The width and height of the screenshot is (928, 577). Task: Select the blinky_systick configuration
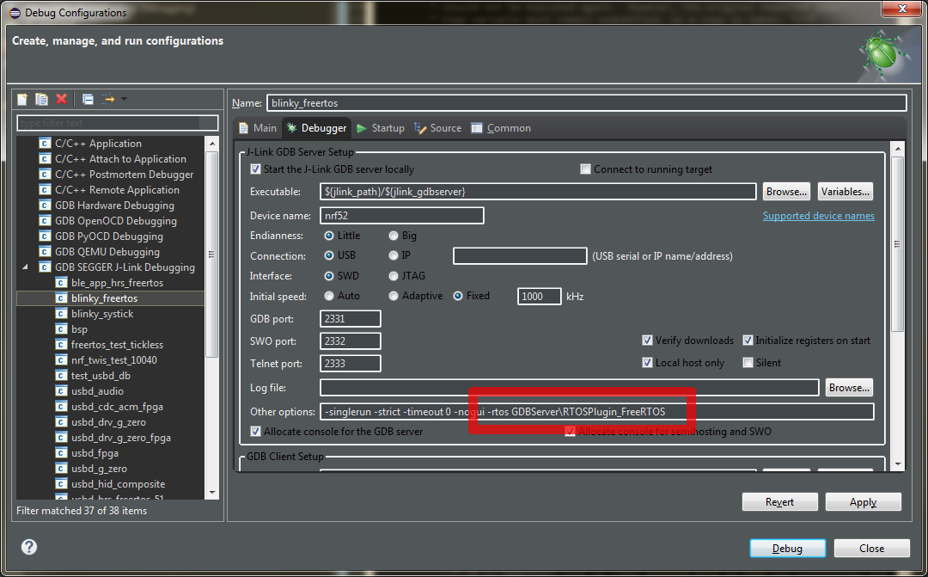[102, 313]
